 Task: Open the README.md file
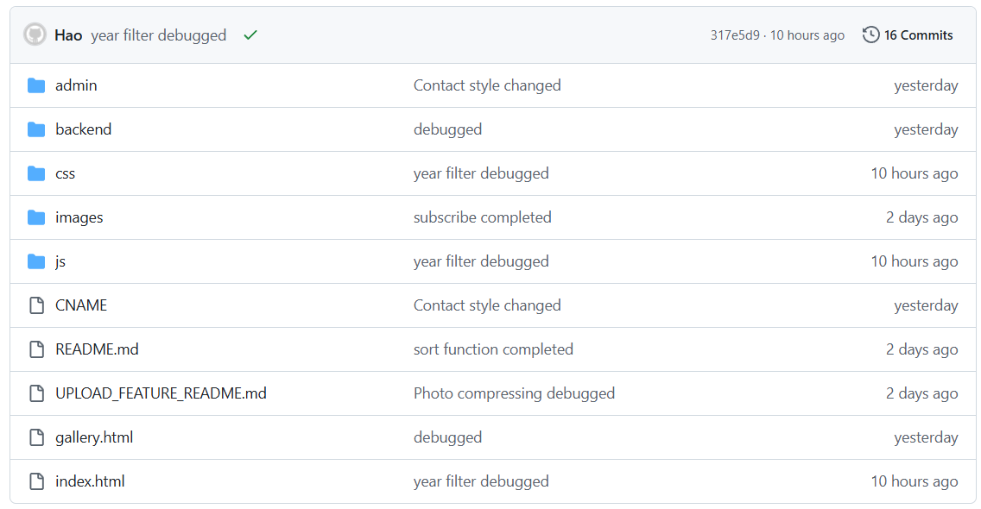(97, 349)
